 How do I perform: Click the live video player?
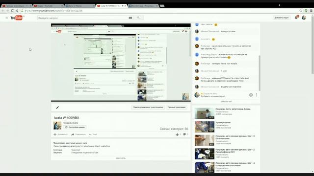[x=121, y=63]
